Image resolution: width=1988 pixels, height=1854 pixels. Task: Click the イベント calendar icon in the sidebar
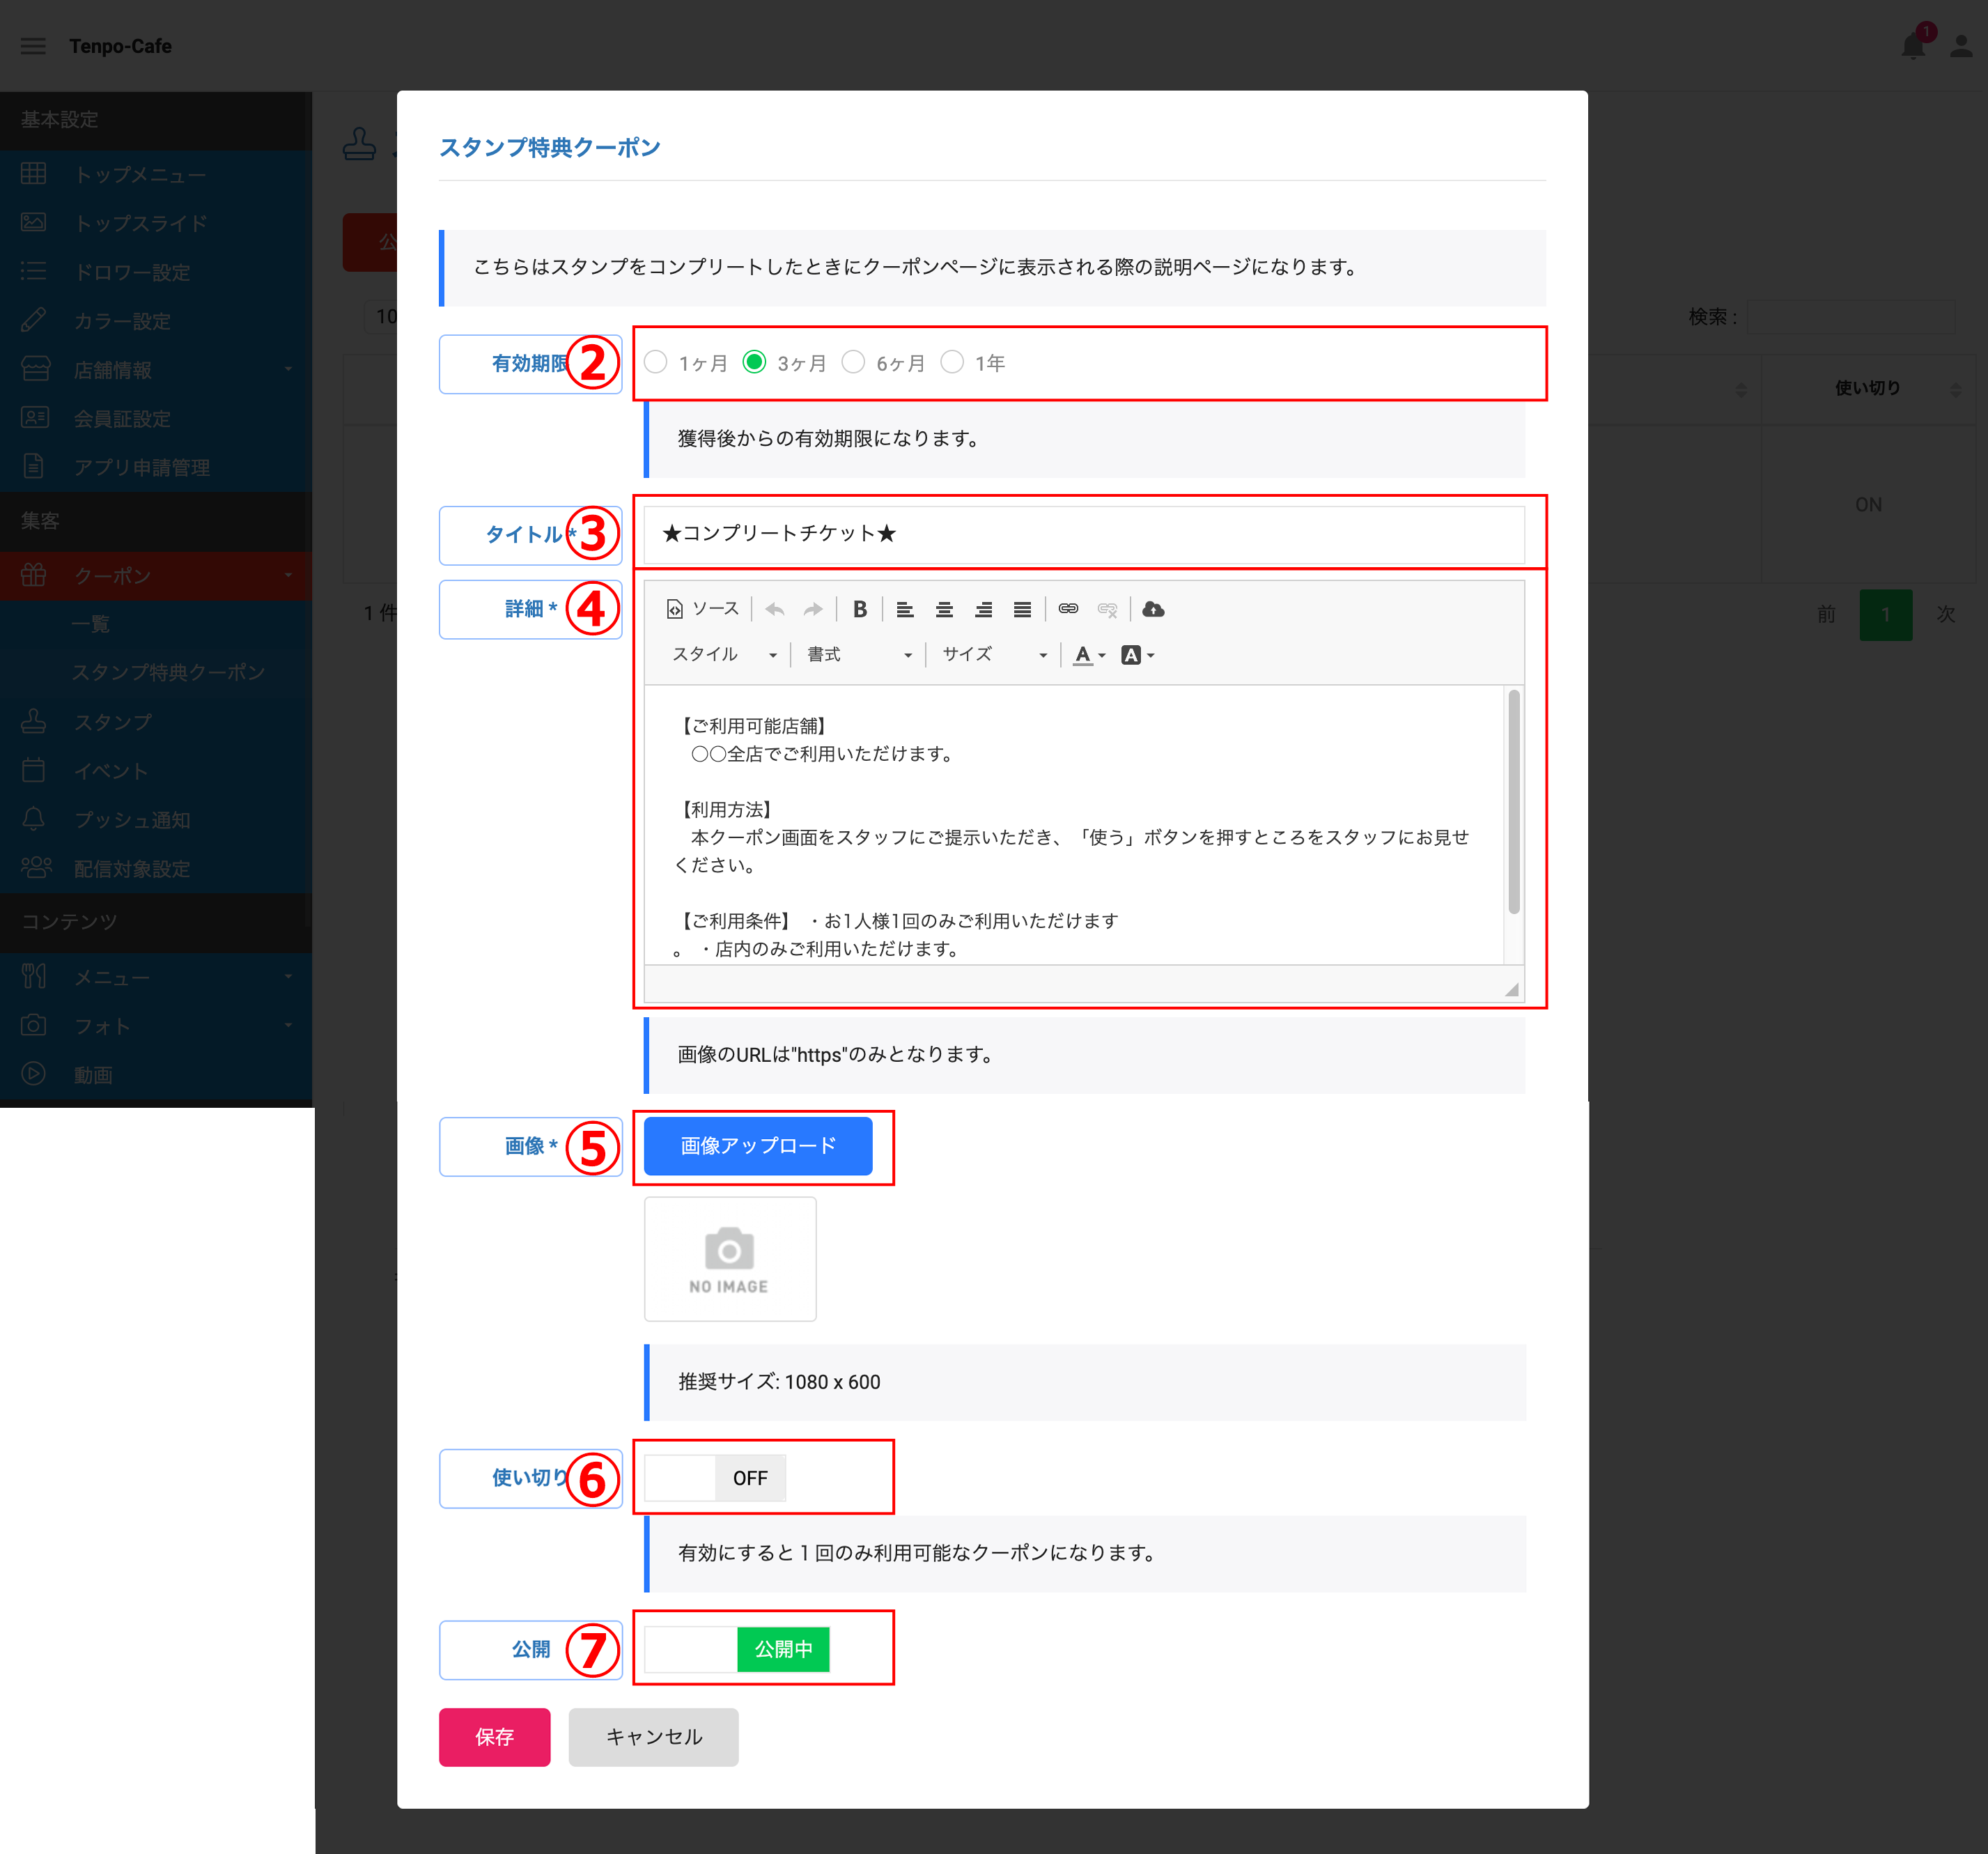coord(33,770)
